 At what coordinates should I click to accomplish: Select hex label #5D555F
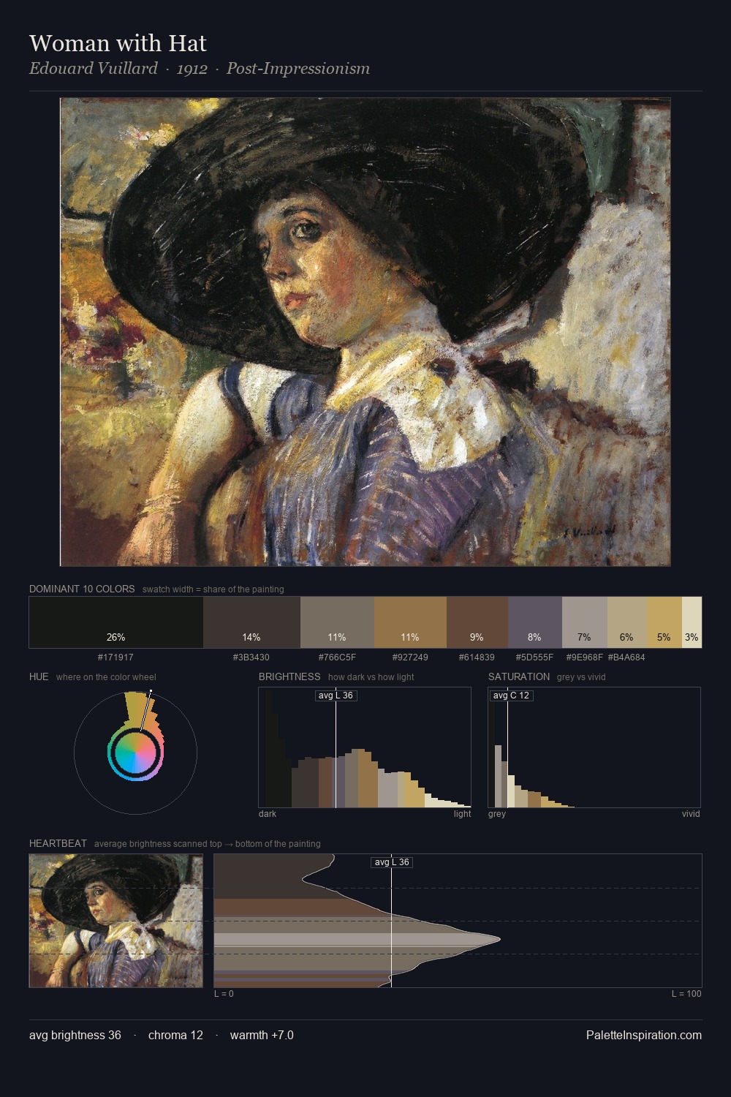(534, 657)
